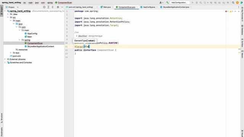Image resolution: width=244 pixels, height=137 pixels.
Task: Expand the .idea folder
Action: pyautogui.click(x=8, y=14)
